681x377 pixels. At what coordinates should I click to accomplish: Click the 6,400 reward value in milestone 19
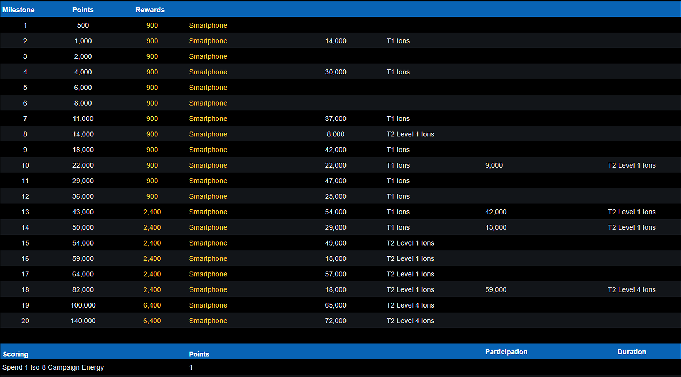tap(152, 305)
